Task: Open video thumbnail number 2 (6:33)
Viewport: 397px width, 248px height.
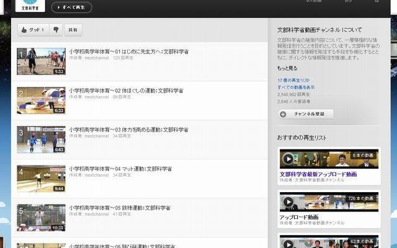Action: tap(41, 100)
